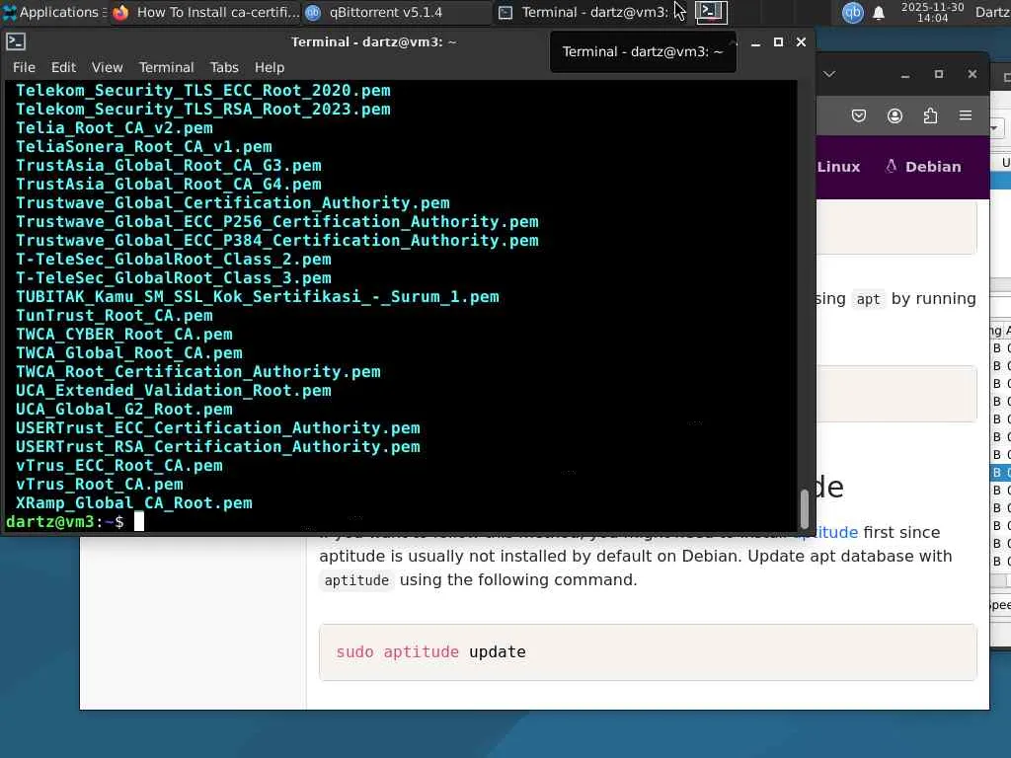This screenshot has width=1011, height=758.
Task: Click the Linux link in the page header
Action: pos(838,166)
